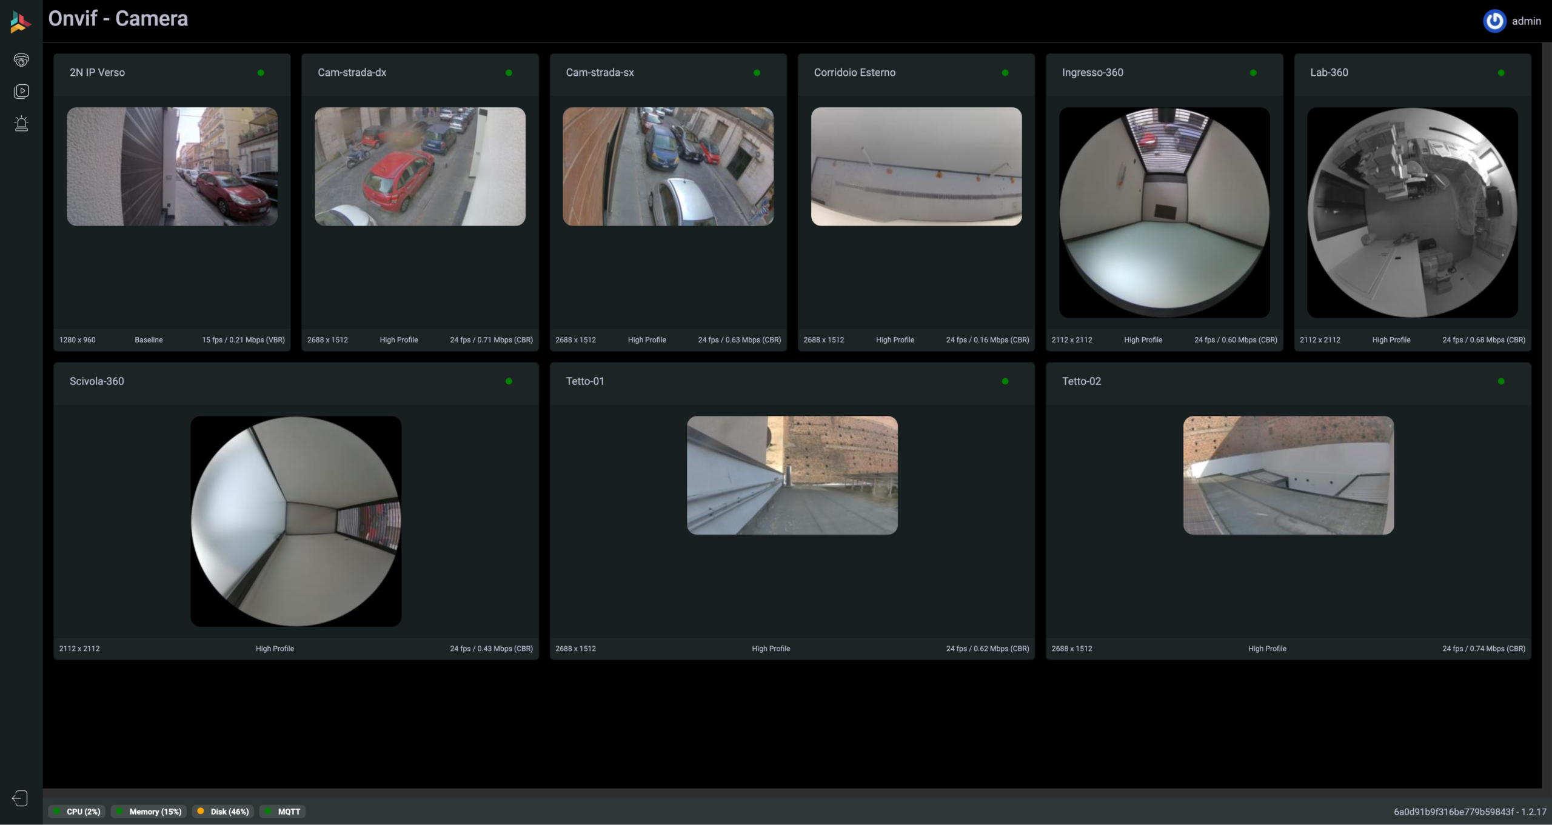Open the Lab-360 fisheye preview

[x=1413, y=213]
